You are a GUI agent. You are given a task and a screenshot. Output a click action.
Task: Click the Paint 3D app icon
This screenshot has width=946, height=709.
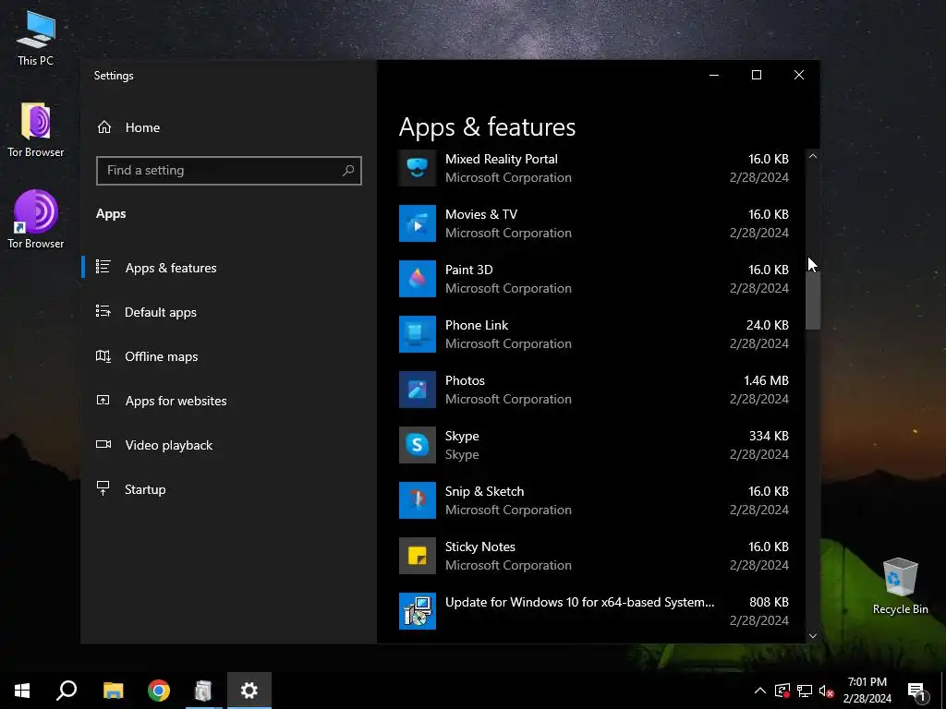417,279
